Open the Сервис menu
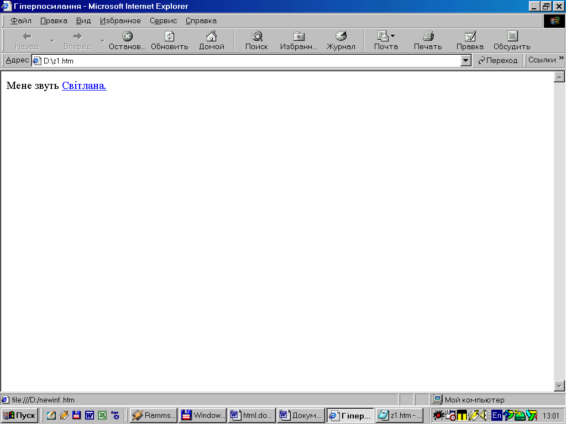 [163, 21]
